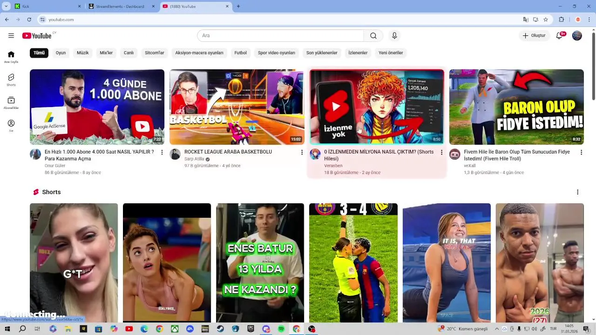Open options for the Onur Güler video
596x335 pixels.
162,152
